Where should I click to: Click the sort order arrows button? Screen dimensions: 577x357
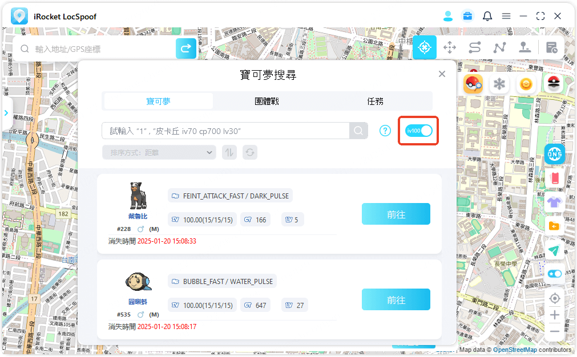click(229, 153)
